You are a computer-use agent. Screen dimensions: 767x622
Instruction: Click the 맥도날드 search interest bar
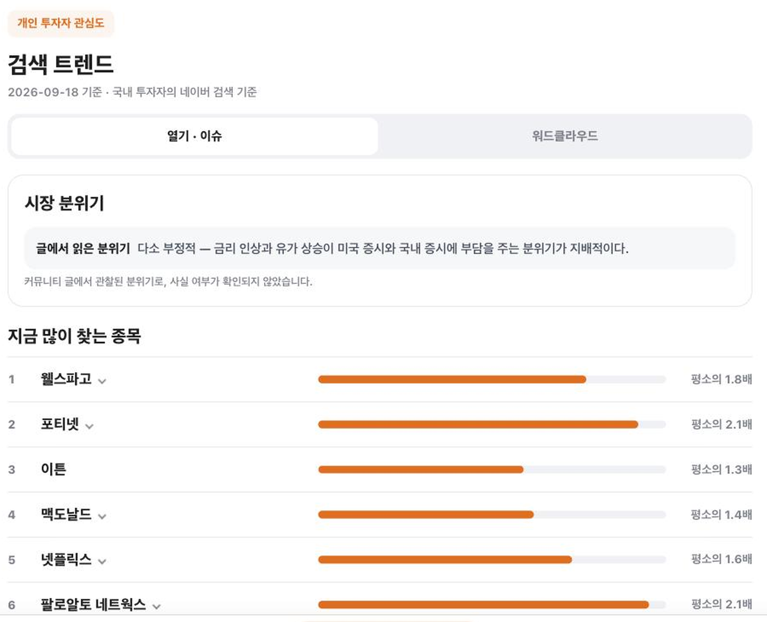pyautogui.click(x=492, y=515)
